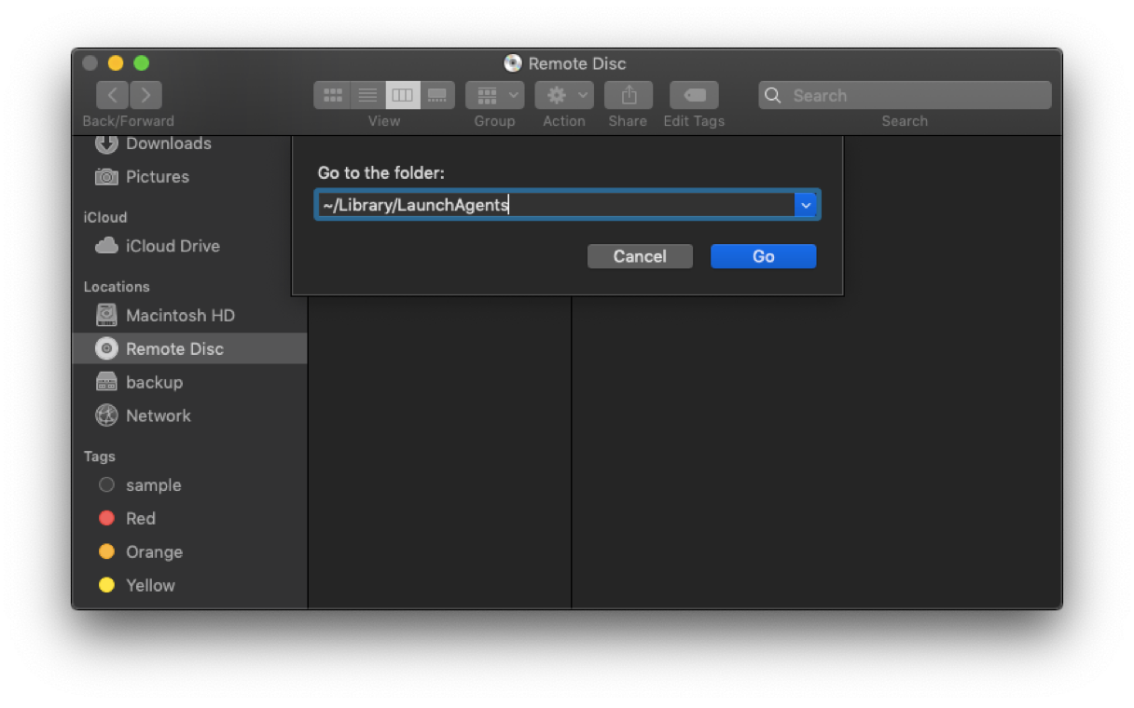
Task: Click the Share toolbar button
Action: pos(628,95)
